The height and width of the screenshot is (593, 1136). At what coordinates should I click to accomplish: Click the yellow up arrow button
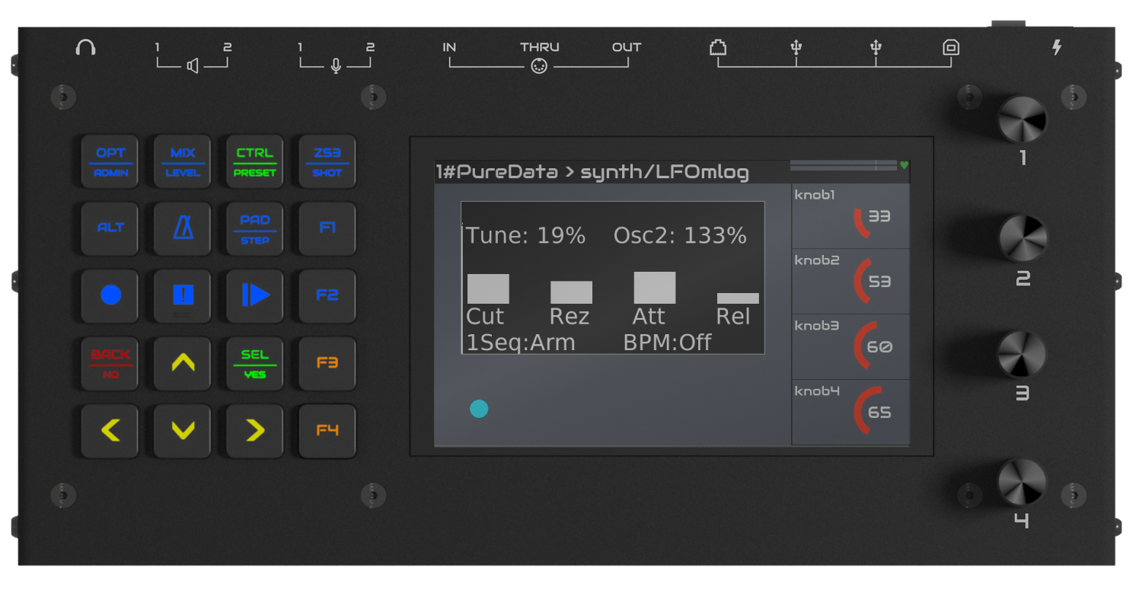coord(183,363)
